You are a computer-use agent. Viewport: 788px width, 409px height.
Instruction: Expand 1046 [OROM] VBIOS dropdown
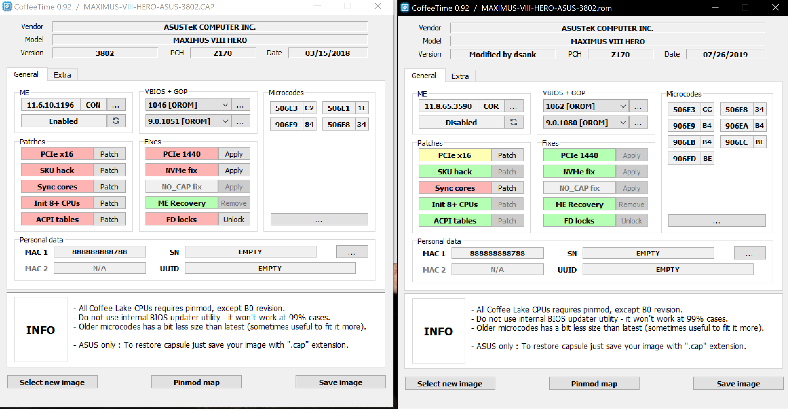[225, 105]
